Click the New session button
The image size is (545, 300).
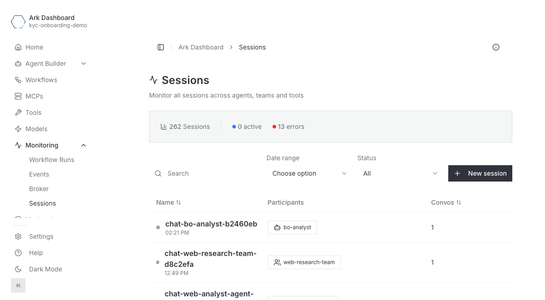480,173
